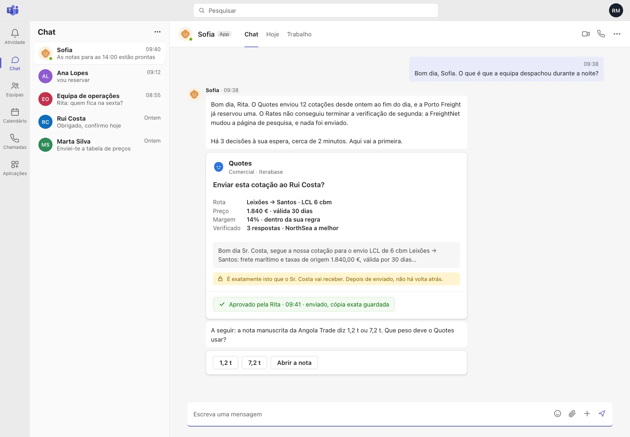This screenshot has width=630, height=437.
Task: Choose the 1,2 t weight button
Action: point(225,363)
